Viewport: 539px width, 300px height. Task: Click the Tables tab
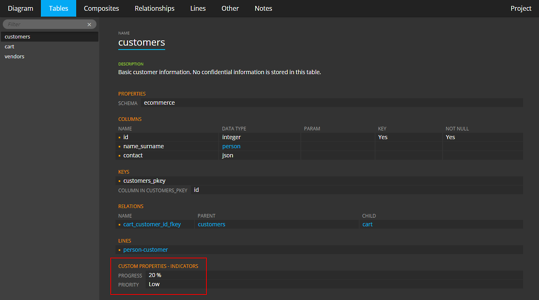pyautogui.click(x=58, y=8)
